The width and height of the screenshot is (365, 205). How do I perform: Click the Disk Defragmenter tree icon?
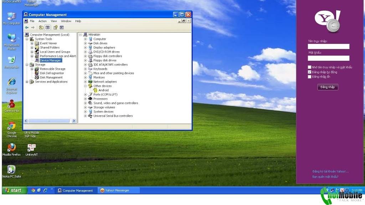tap(37, 73)
